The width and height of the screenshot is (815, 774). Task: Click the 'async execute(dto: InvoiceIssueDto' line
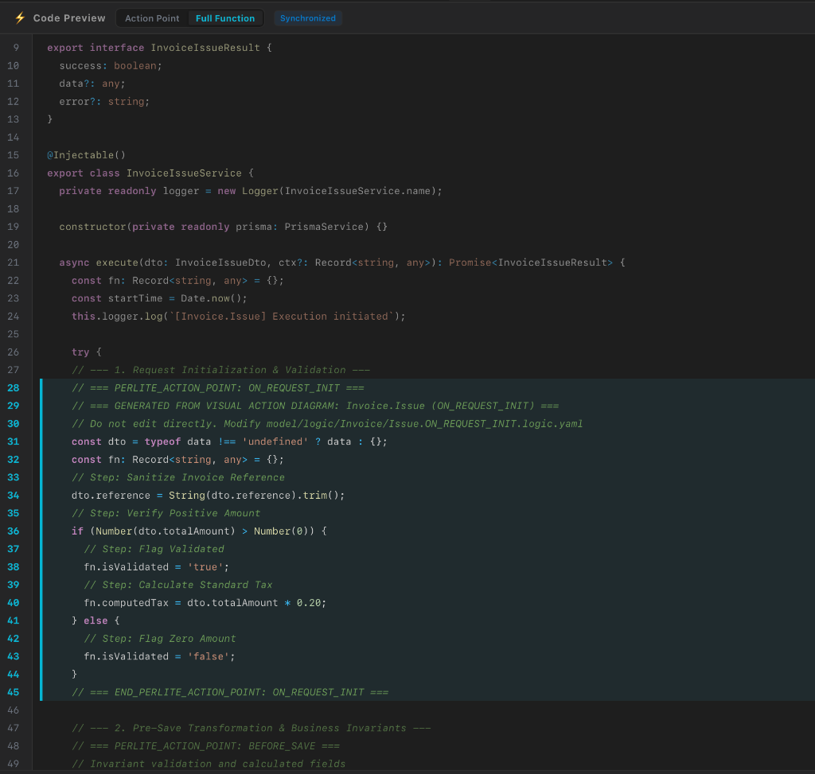342,263
